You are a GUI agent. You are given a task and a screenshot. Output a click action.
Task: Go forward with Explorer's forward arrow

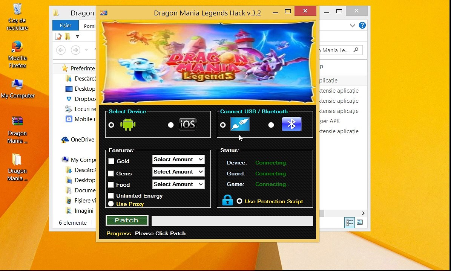click(75, 50)
